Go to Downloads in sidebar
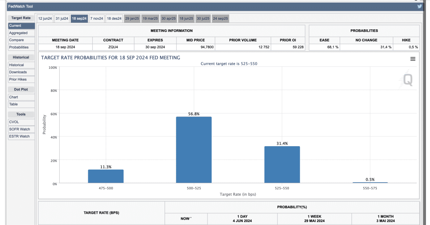The width and height of the screenshot is (430, 225). (21, 72)
